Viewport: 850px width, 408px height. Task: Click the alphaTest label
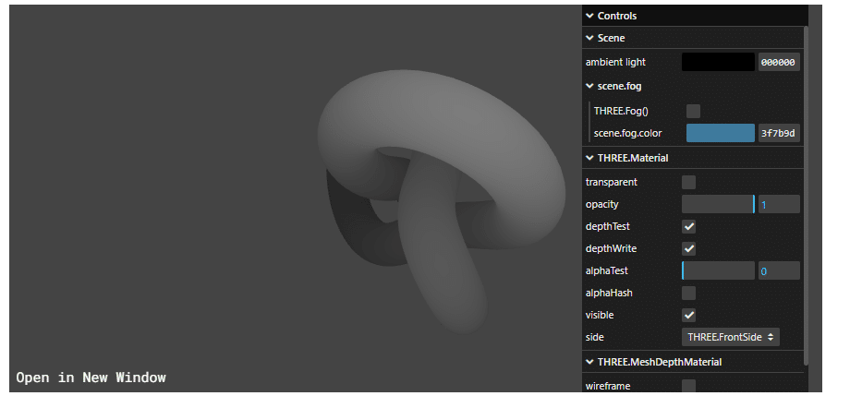coord(607,270)
